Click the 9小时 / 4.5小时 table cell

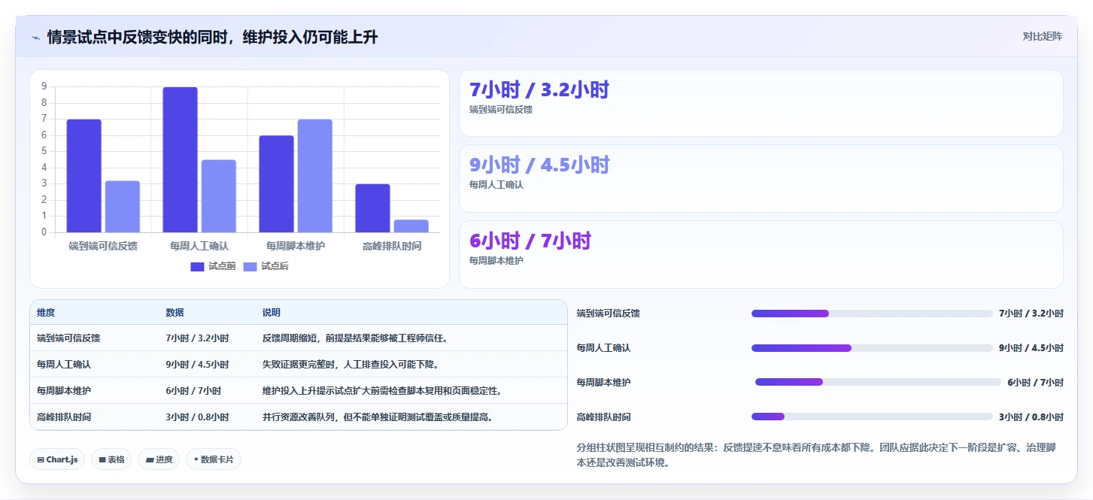pyautogui.click(x=198, y=365)
